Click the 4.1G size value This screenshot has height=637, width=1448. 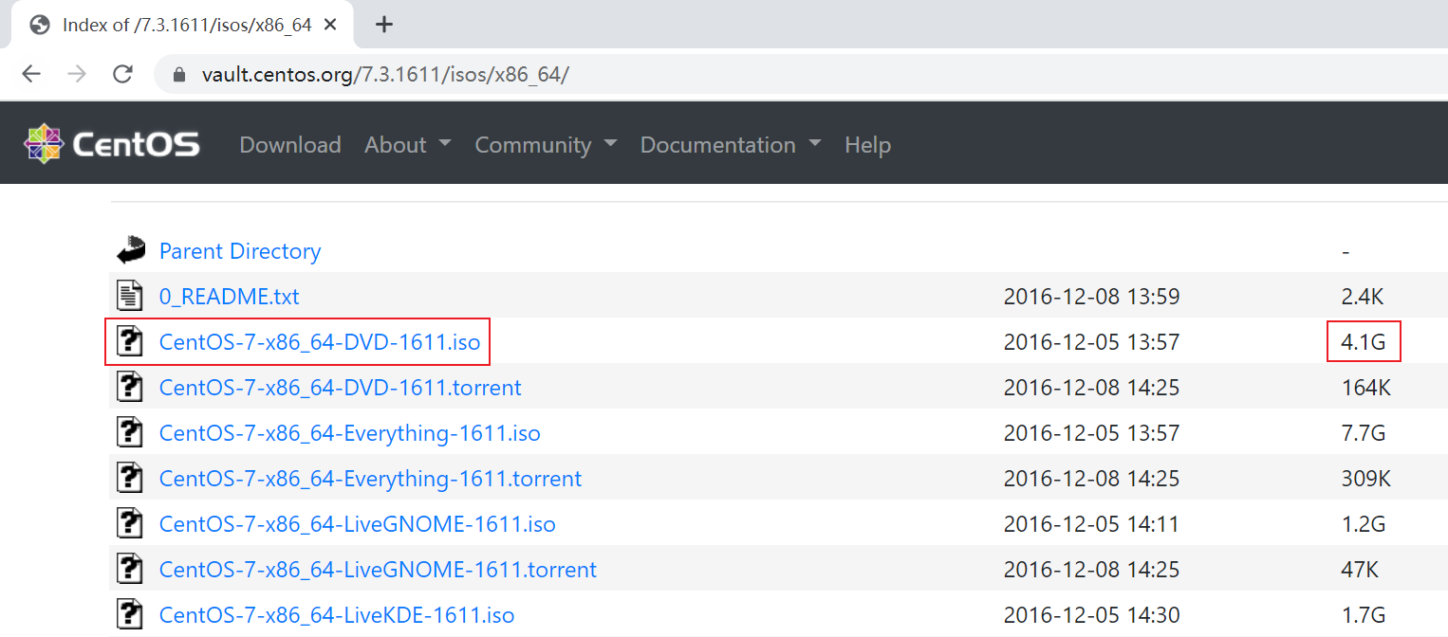point(1364,342)
